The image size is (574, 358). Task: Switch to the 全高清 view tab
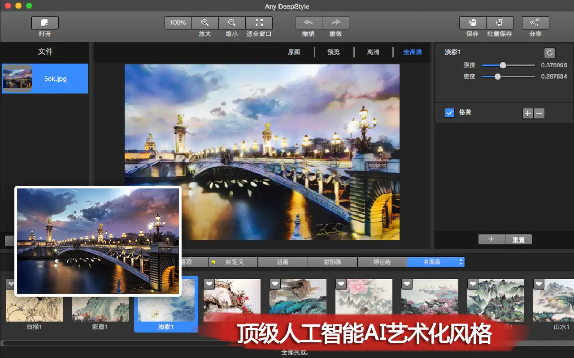coord(412,52)
